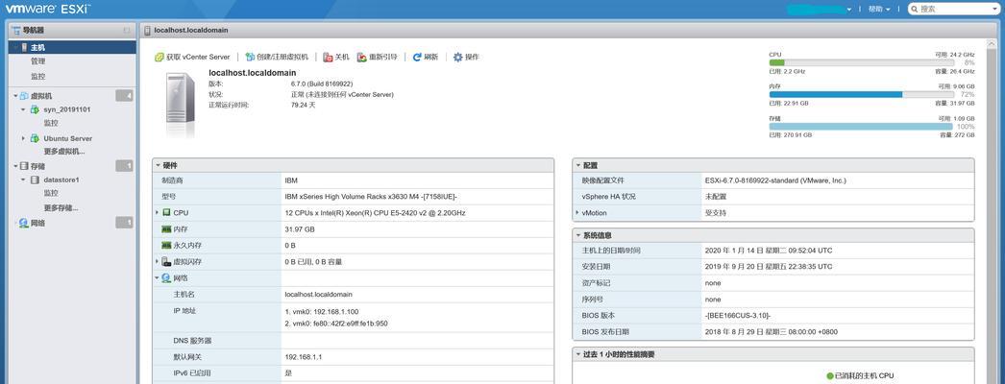Click the default gateway value 192.168.1.1

pos(304,357)
